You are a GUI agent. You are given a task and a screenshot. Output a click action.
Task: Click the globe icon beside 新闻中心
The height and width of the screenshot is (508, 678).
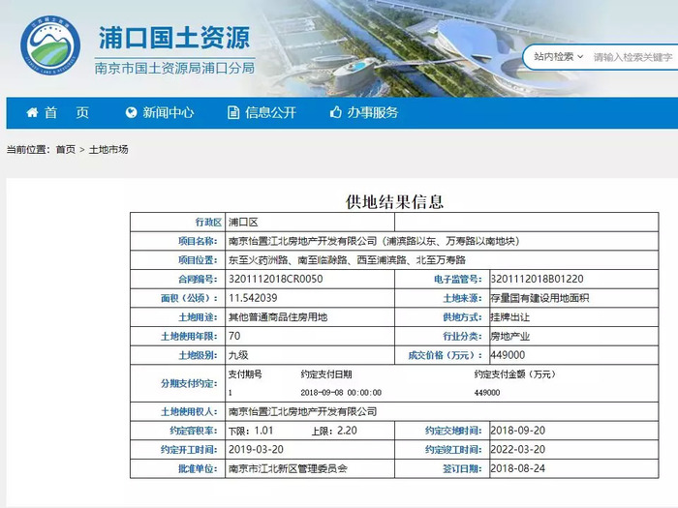click(131, 113)
